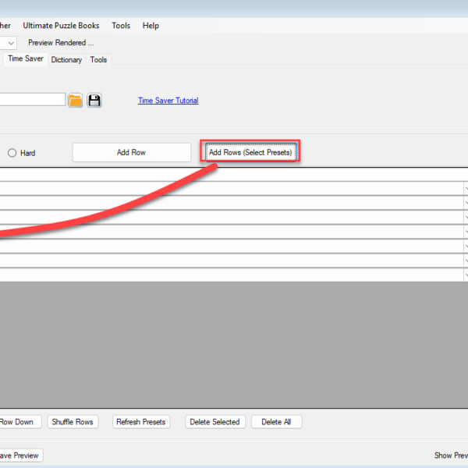Click the Delete Selected button

214,422
